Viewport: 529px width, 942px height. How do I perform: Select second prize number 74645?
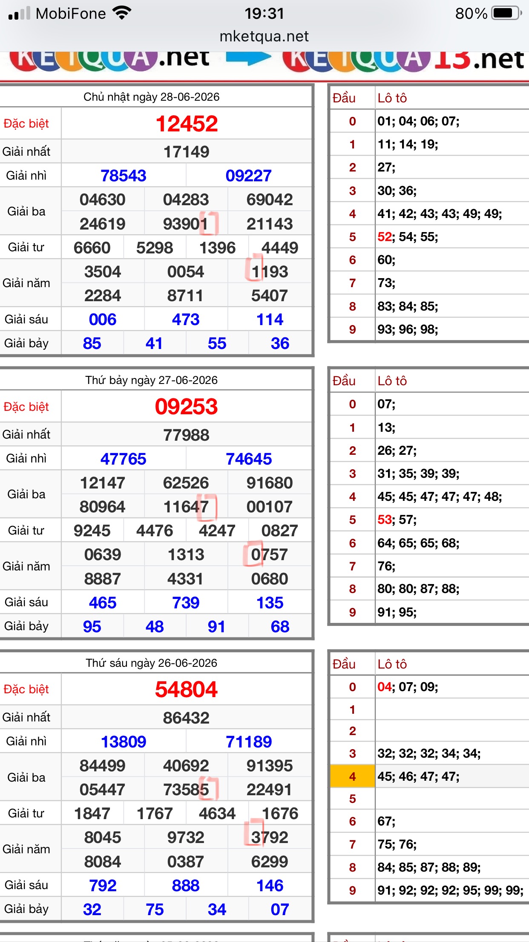[249, 459]
